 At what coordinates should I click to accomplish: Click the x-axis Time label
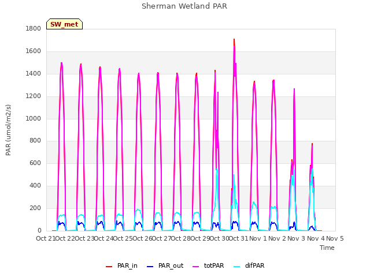(x=327, y=248)
